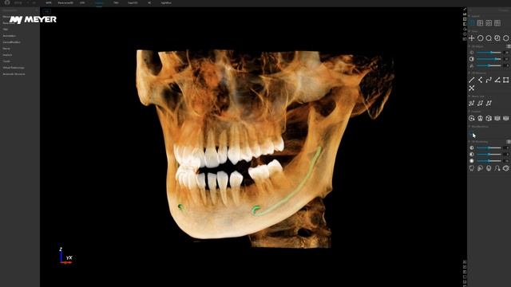Adjust the last slider in lower rendering group

(489, 161)
